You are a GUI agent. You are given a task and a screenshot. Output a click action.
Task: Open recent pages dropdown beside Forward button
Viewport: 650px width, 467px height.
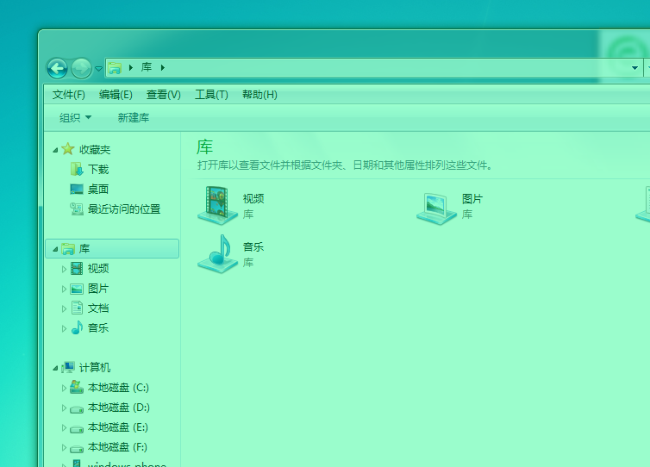[x=98, y=69]
